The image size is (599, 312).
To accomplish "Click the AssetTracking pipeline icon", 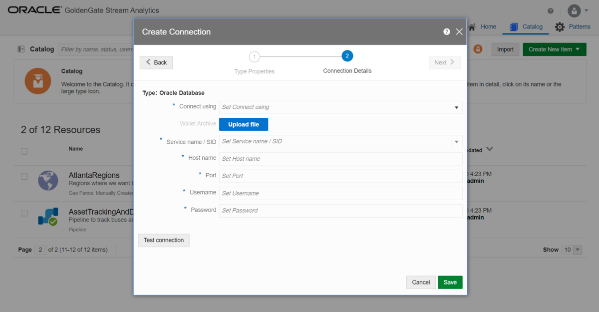I will coord(48,217).
